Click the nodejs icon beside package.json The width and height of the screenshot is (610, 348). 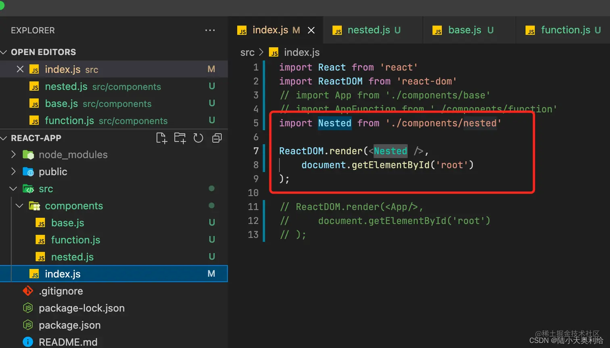(28, 325)
